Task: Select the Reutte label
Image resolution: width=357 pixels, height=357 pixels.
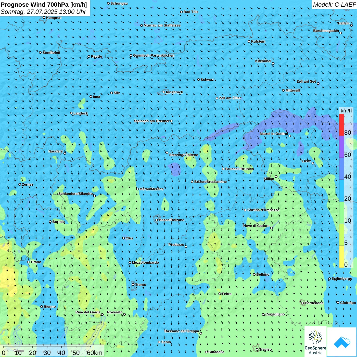Action: (96, 56)
